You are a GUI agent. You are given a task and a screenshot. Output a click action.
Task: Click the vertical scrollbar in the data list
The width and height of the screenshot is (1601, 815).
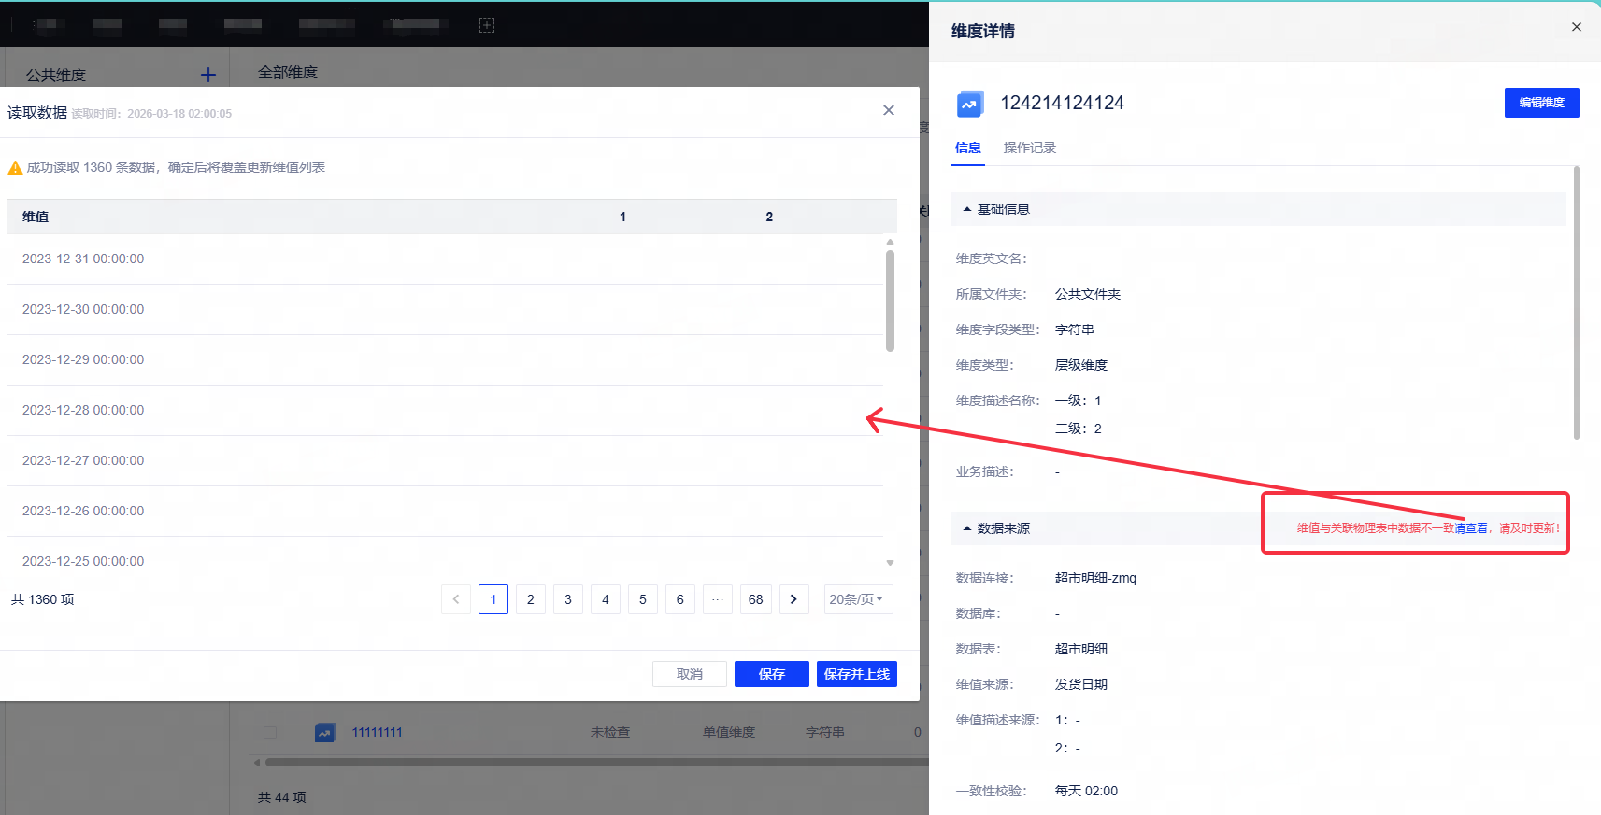(890, 301)
